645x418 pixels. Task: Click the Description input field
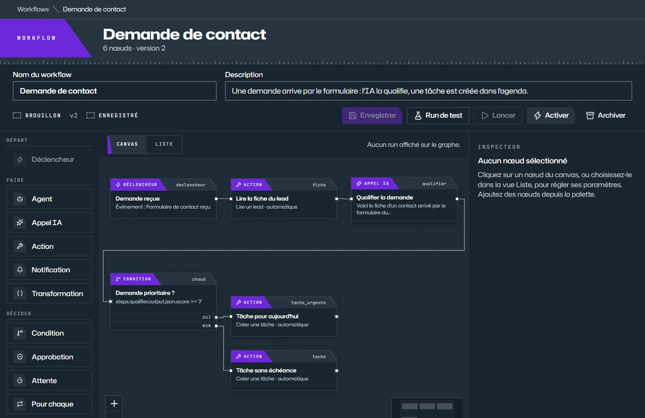click(x=429, y=91)
